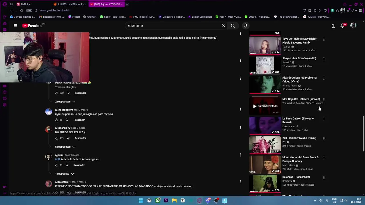
Task: Start voice search with microphone icon
Action: (246, 26)
